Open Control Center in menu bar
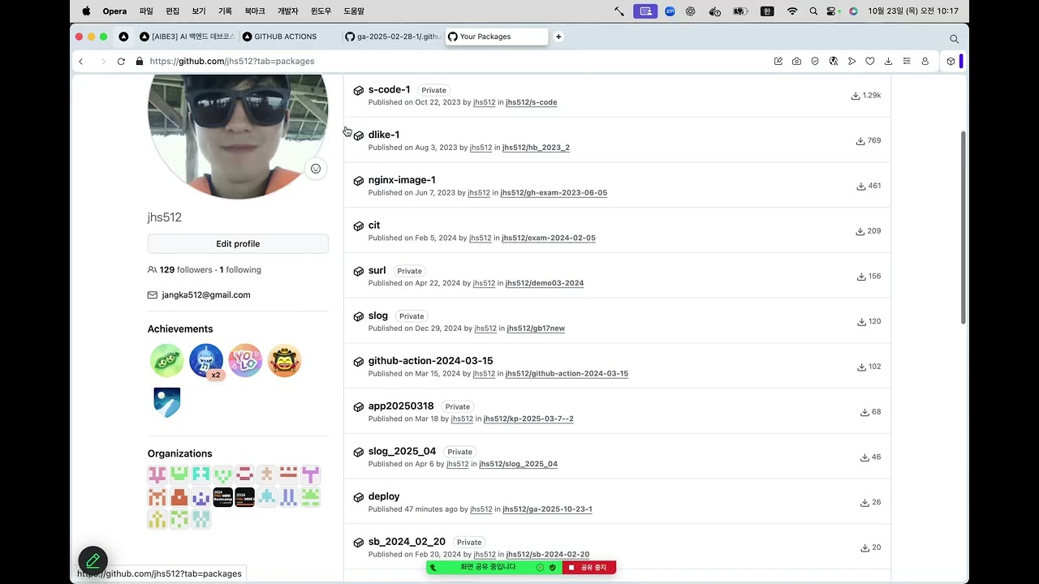Viewport: 1039px width, 584px height. (x=833, y=11)
